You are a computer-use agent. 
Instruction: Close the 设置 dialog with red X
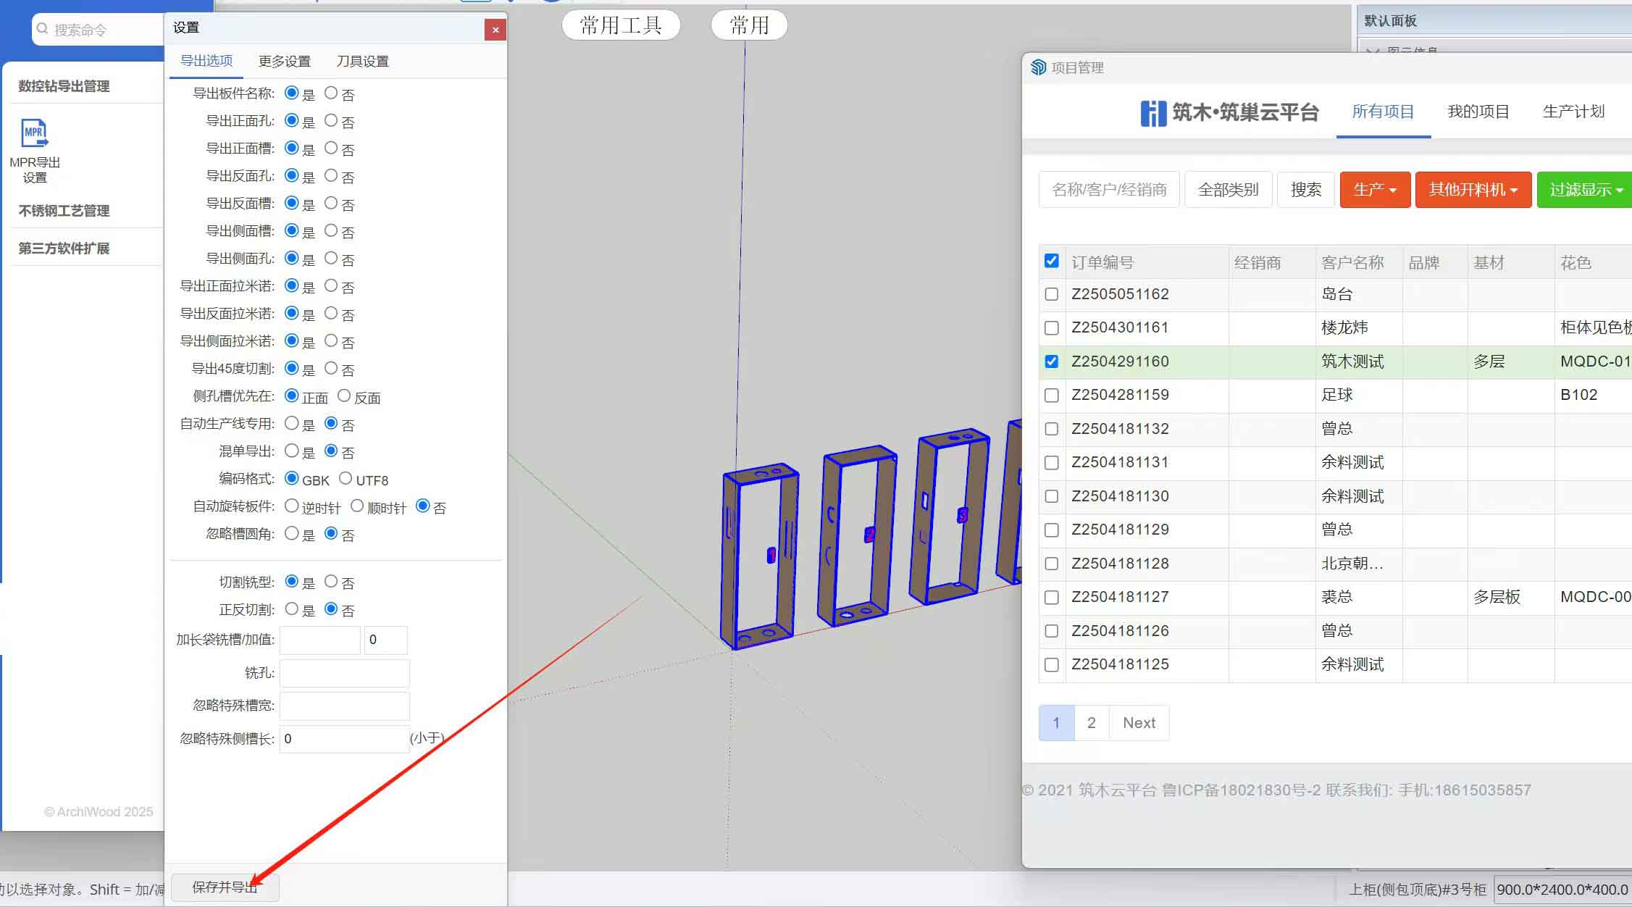(495, 30)
